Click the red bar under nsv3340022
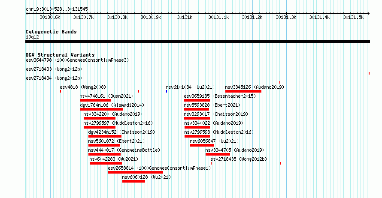This screenshot has width=382, height=198. tap(197, 127)
